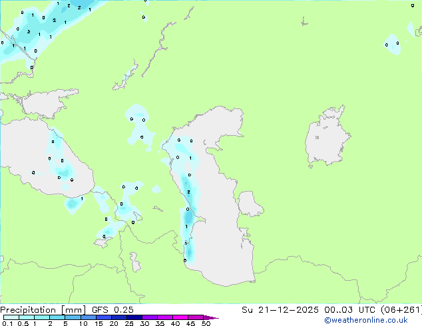
Task: Click the legend value '50'
Action: (x=206, y=323)
